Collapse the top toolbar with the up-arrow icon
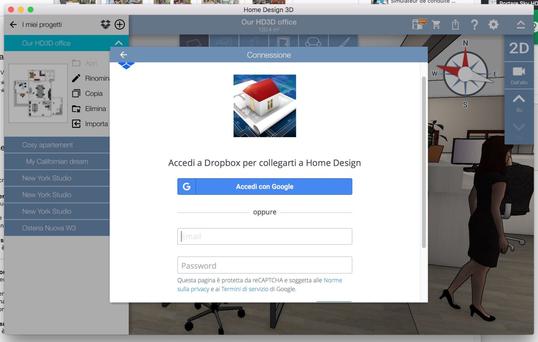 pos(521,25)
